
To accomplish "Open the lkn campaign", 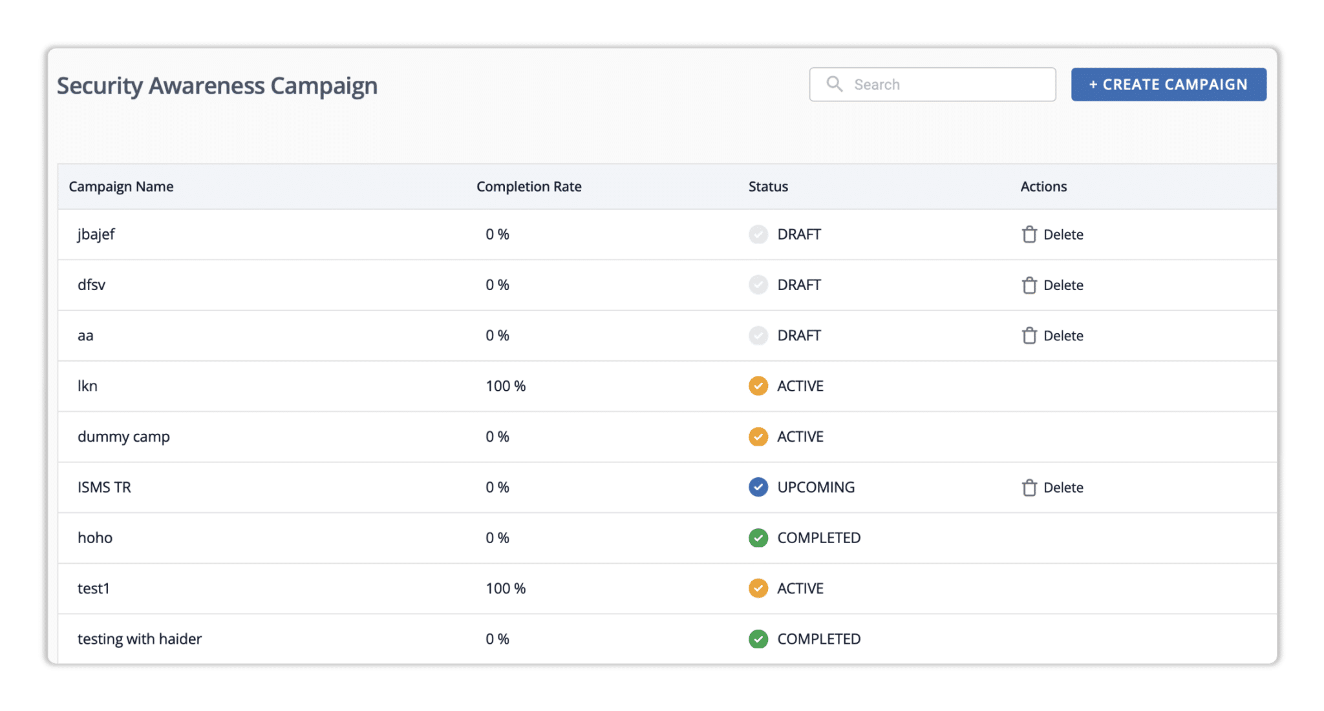I will pyautogui.click(x=87, y=386).
